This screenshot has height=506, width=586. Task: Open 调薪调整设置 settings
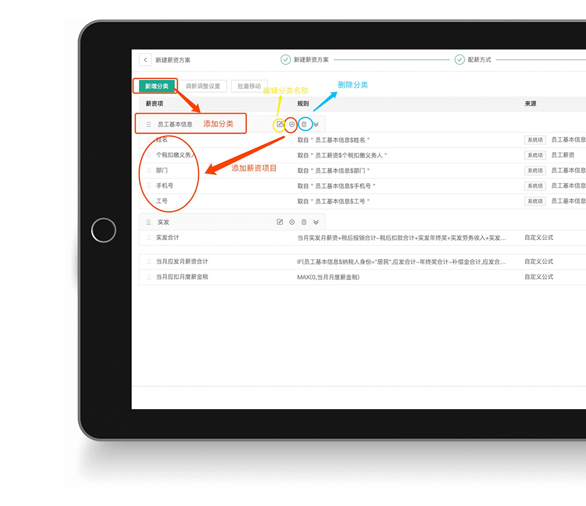[203, 86]
